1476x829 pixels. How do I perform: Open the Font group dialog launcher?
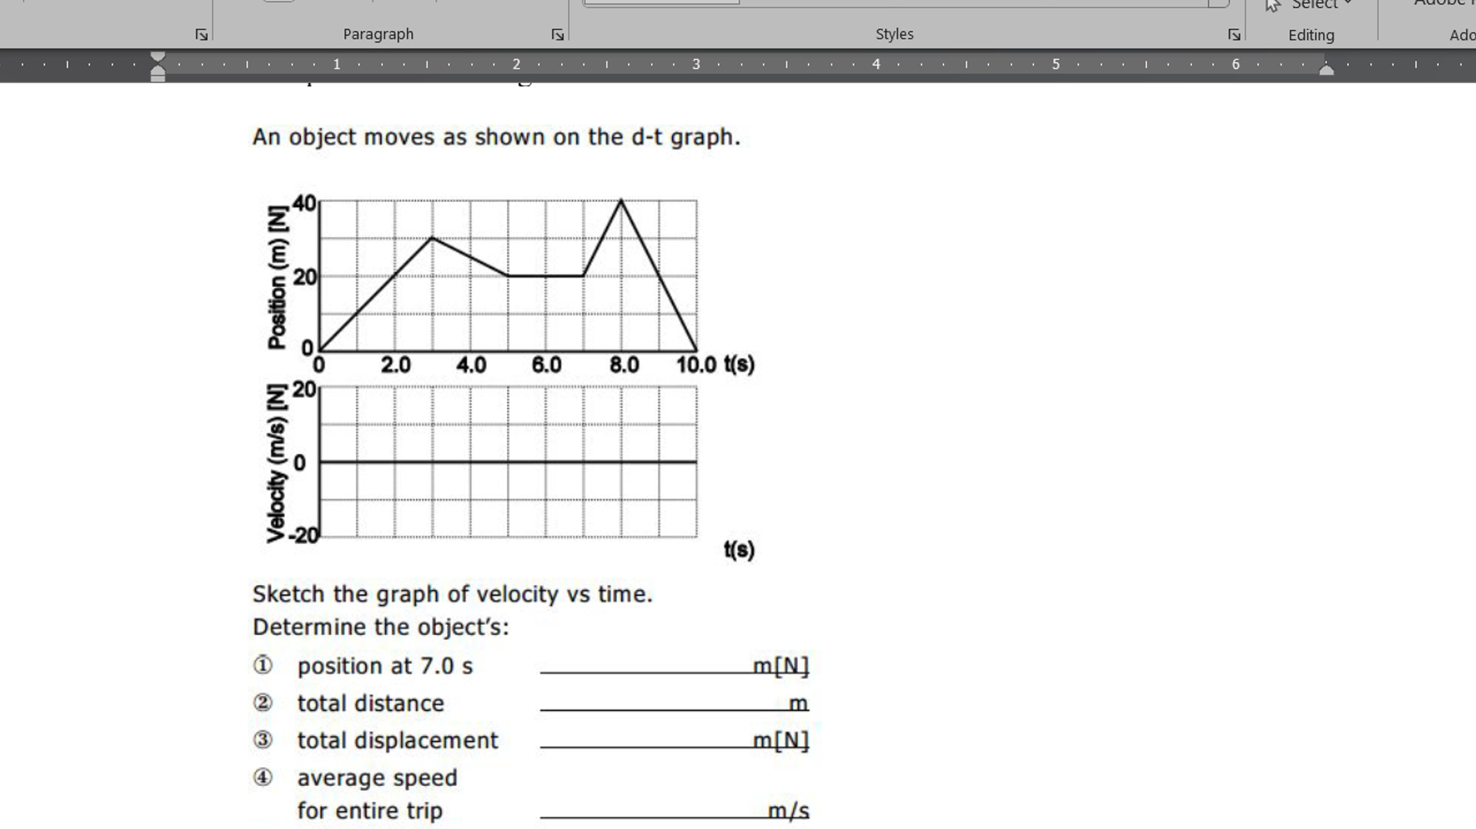[201, 34]
